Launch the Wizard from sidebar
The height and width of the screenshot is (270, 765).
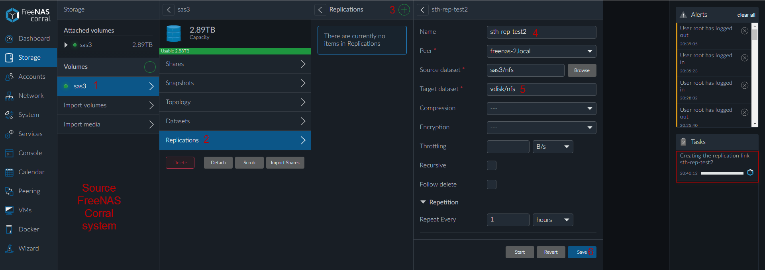pos(28,249)
